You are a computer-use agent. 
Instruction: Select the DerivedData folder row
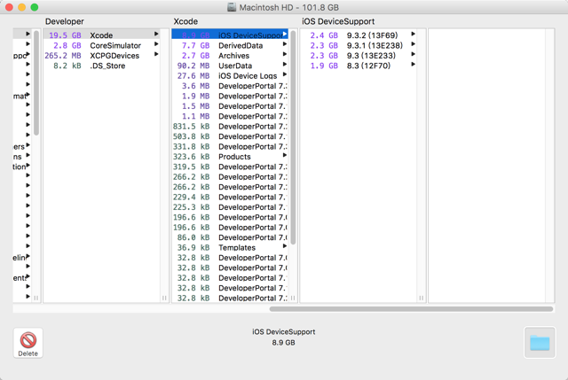(230, 45)
